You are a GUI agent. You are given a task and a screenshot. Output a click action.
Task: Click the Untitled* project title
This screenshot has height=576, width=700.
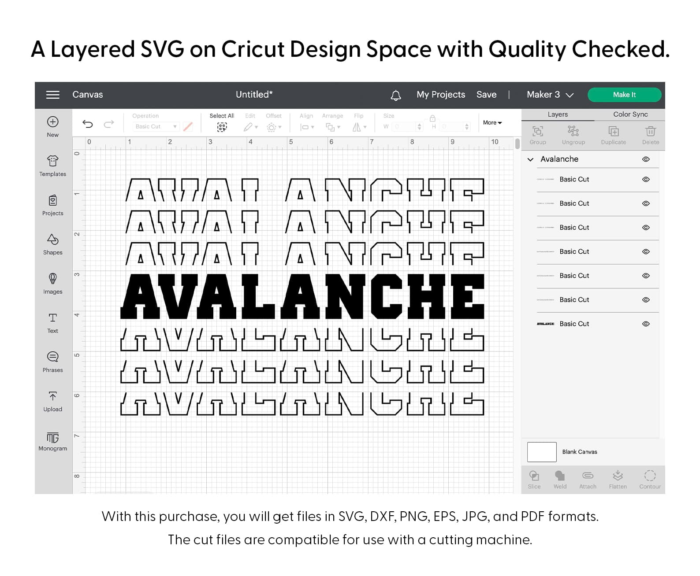click(x=254, y=95)
